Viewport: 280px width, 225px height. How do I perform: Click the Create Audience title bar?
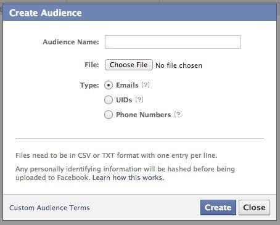(139, 13)
